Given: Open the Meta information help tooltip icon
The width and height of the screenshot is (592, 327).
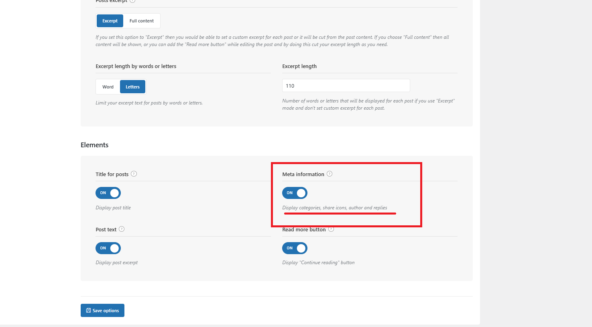Looking at the screenshot, I should point(330,174).
